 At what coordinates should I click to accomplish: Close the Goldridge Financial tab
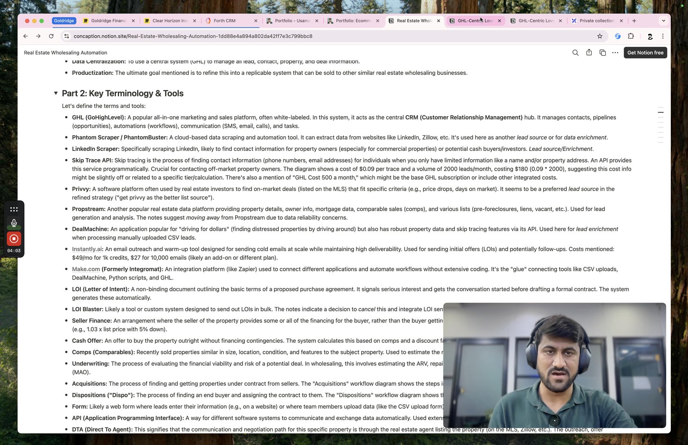point(133,21)
